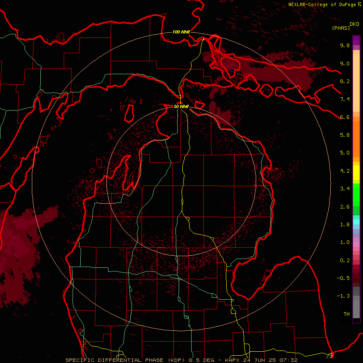The height and width of the screenshot is (363, 363).
Task: Click the 1.8 legend value
Action: (345, 225)
